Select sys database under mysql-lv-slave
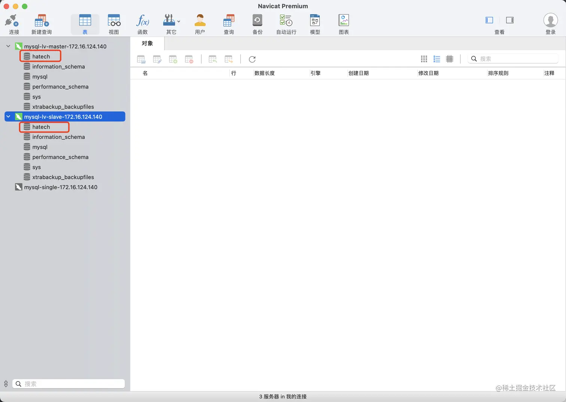The height and width of the screenshot is (402, 566). pyautogui.click(x=36, y=167)
